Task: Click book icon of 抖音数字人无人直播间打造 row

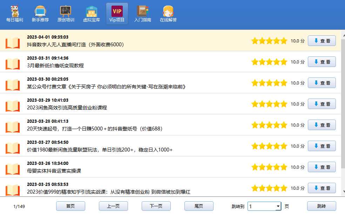Action: coord(13,43)
